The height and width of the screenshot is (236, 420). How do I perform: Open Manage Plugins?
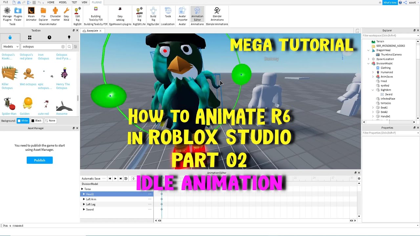click(x=7, y=14)
